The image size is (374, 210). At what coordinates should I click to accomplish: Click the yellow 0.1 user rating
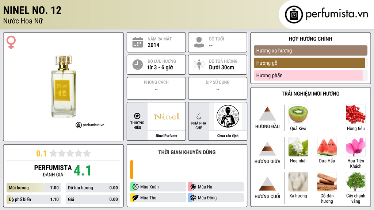click(x=41, y=153)
